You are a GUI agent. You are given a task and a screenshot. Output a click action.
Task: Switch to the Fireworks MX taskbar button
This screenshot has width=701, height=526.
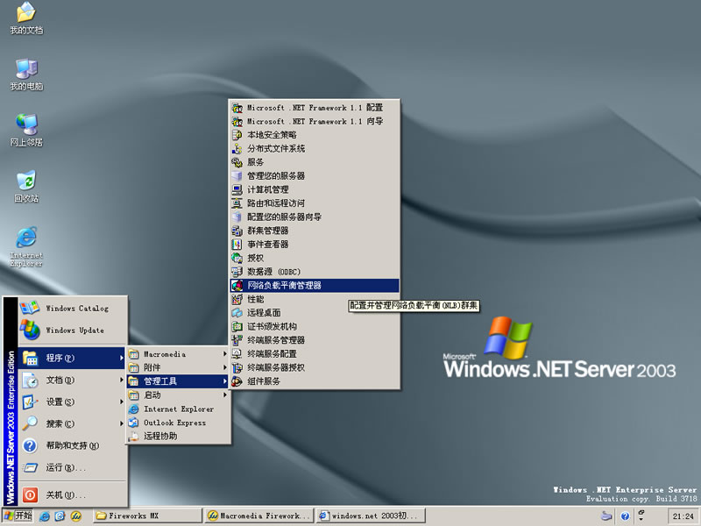(147, 516)
